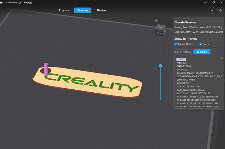Open the Help(H) menu
This screenshot has width=225, height=149.
pos(28,3)
